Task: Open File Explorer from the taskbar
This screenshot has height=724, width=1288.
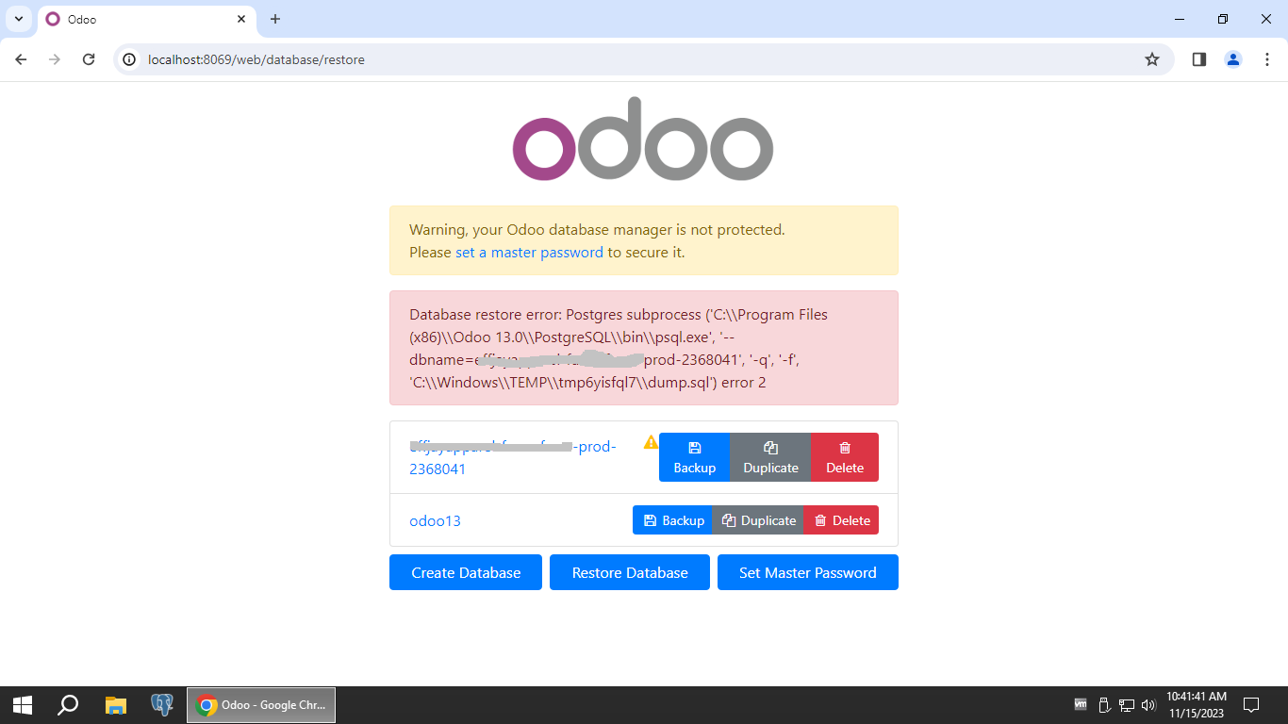Action: click(x=115, y=705)
